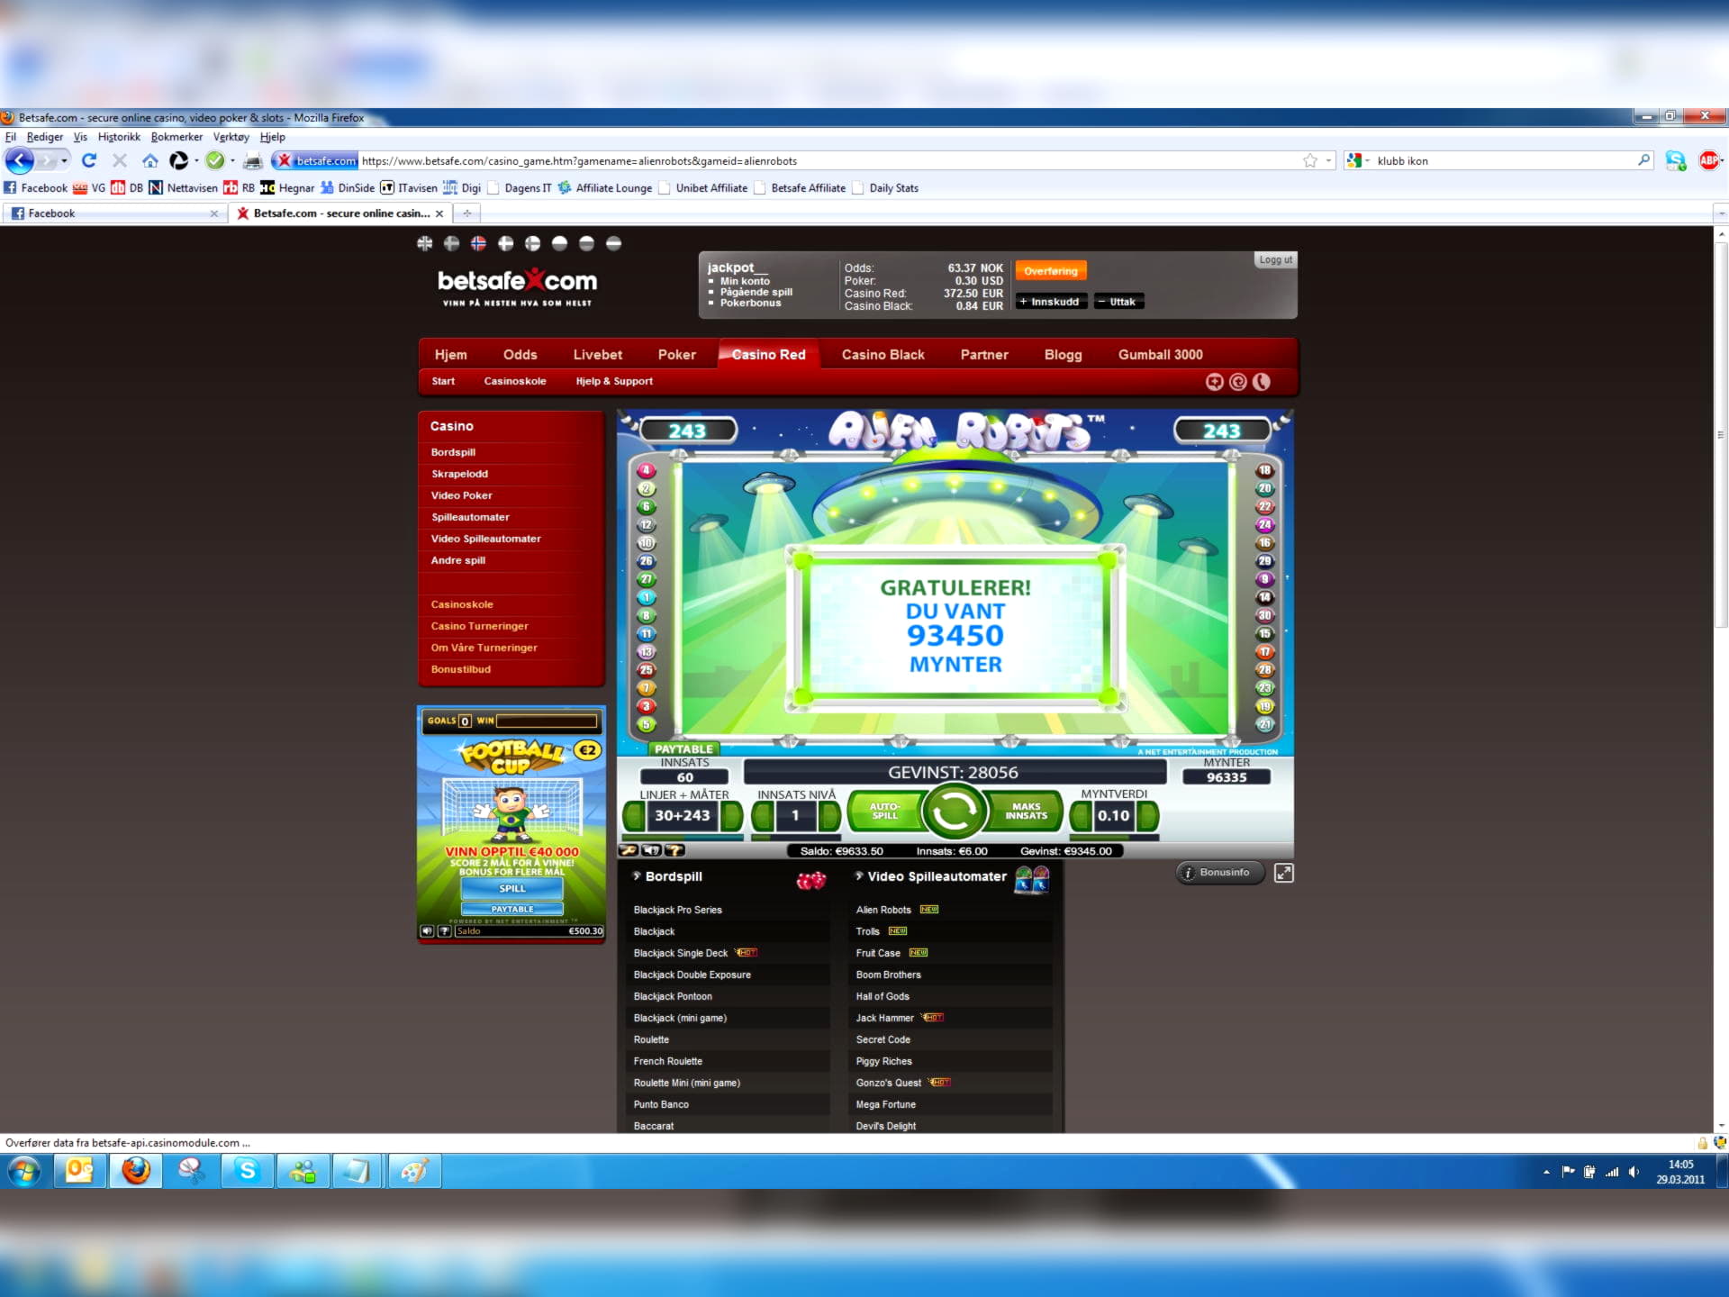Viewport: 1729px width, 1297px height.
Task: Open the URL bar history dropdown arrow
Action: 1328,161
